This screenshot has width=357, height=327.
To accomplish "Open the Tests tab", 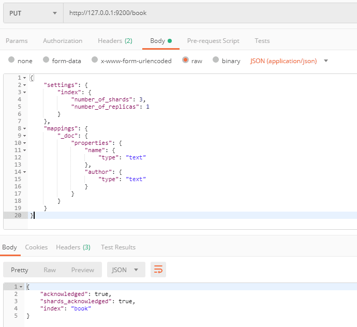I will coord(262,41).
